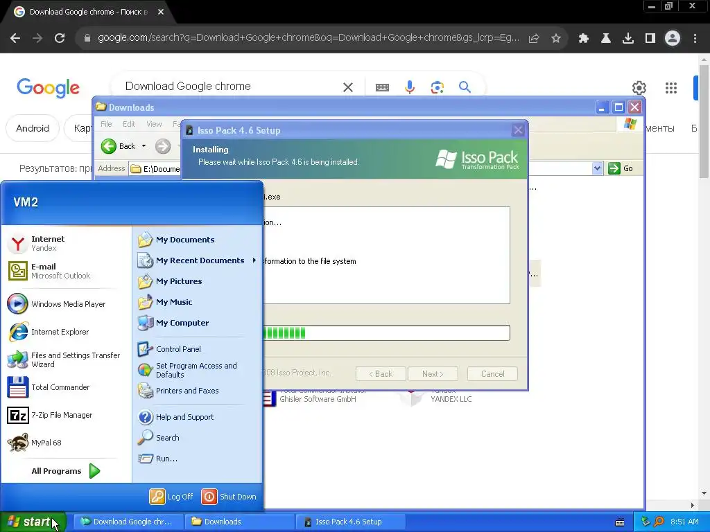
Task: Click the Start button
Action: click(33, 522)
